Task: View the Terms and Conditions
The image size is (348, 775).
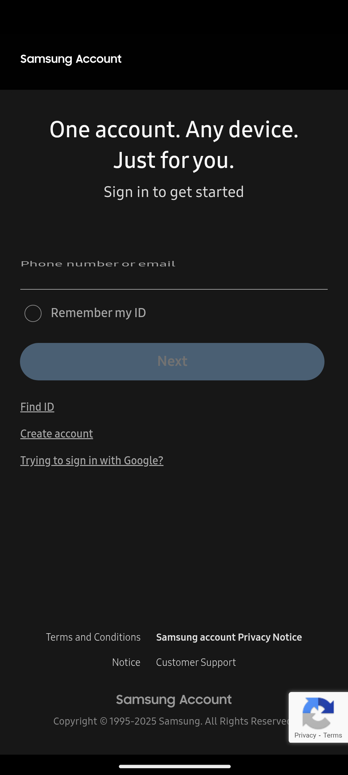Action: tap(93, 637)
